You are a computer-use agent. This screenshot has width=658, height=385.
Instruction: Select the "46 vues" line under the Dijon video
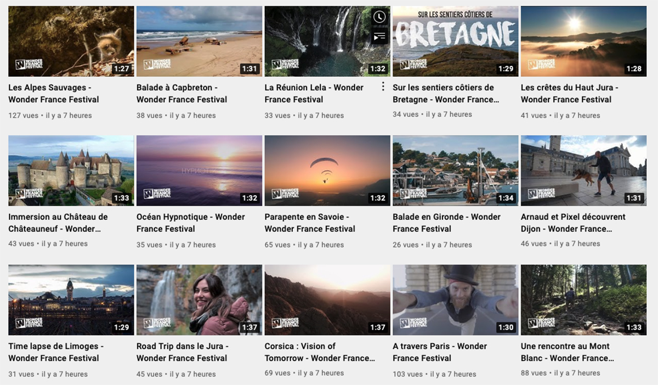560,244
